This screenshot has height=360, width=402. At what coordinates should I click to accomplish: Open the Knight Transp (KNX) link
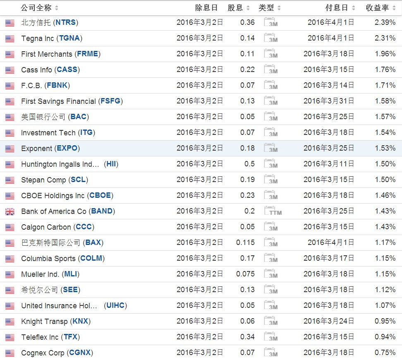(x=56, y=322)
